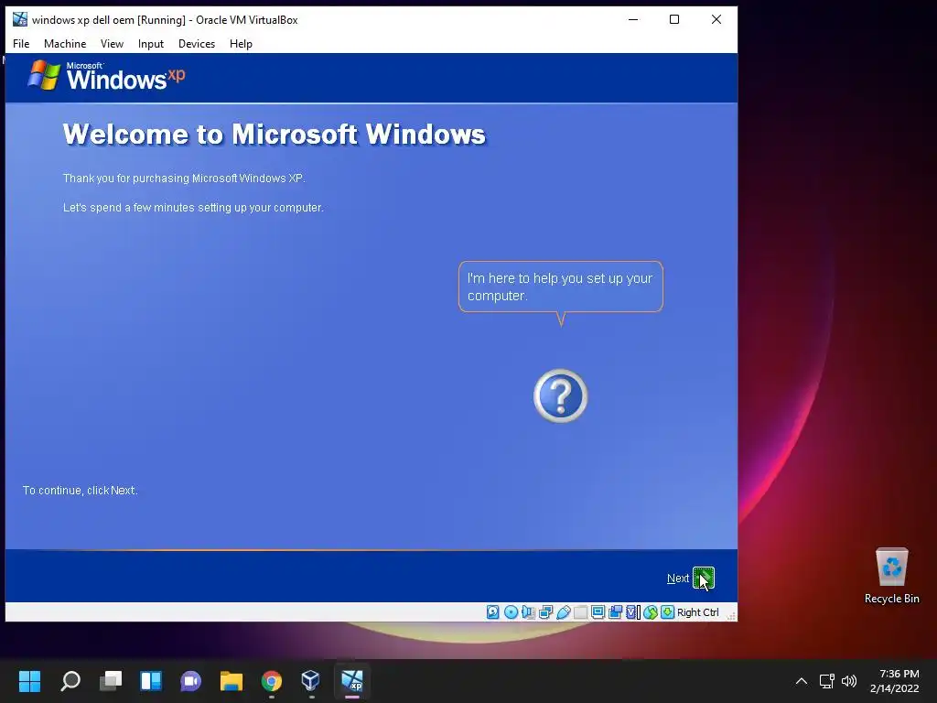This screenshot has height=703, width=937.
Task: Open the View menu
Action: [112, 44]
